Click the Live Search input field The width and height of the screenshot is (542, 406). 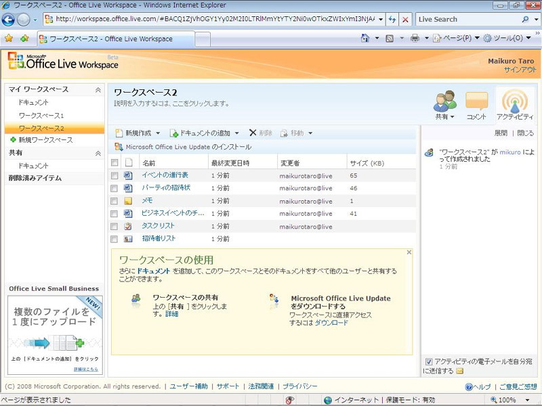click(x=467, y=20)
